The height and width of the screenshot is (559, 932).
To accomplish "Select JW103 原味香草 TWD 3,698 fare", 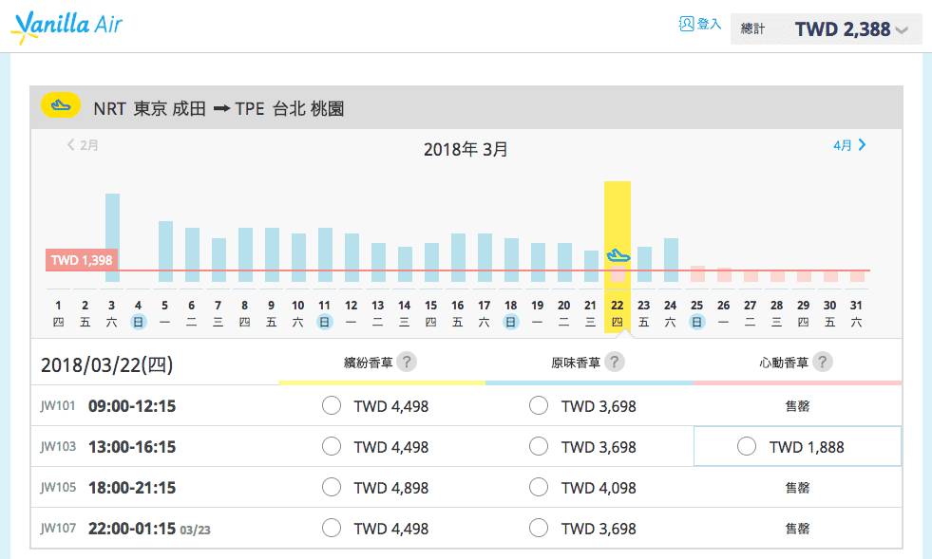I will click(539, 446).
